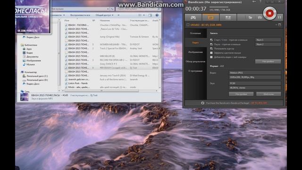
Task: Select the Jeremih дабстеп file row
Action: 111,79
